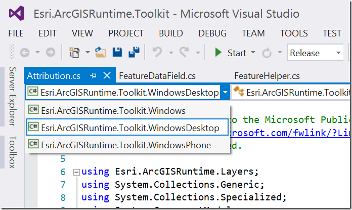Open the Release configuration dropdown
This screenshot has height=210, width=352.
coord(338,53)
